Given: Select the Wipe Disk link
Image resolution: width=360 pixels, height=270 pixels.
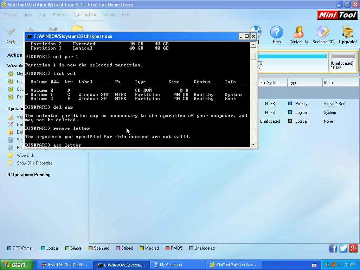Looking at the screenshot, I should pos(25,155).
